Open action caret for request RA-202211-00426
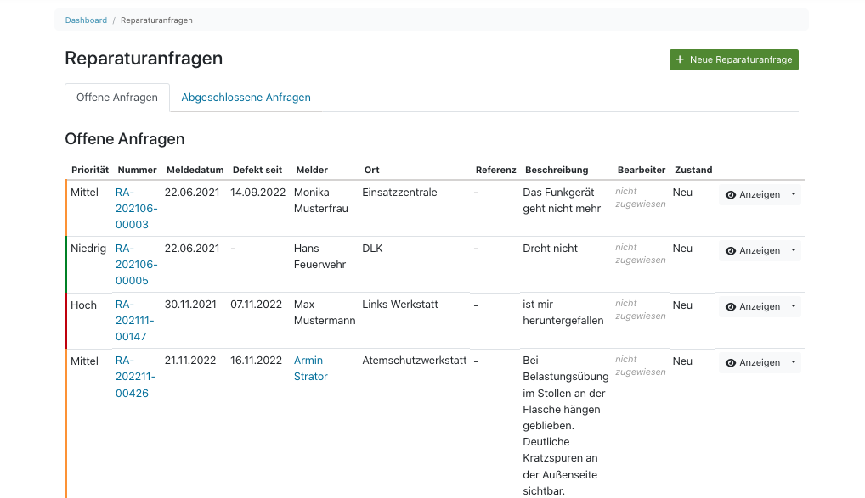The height and width of the screenshot is (498, 865). point(793,362)
